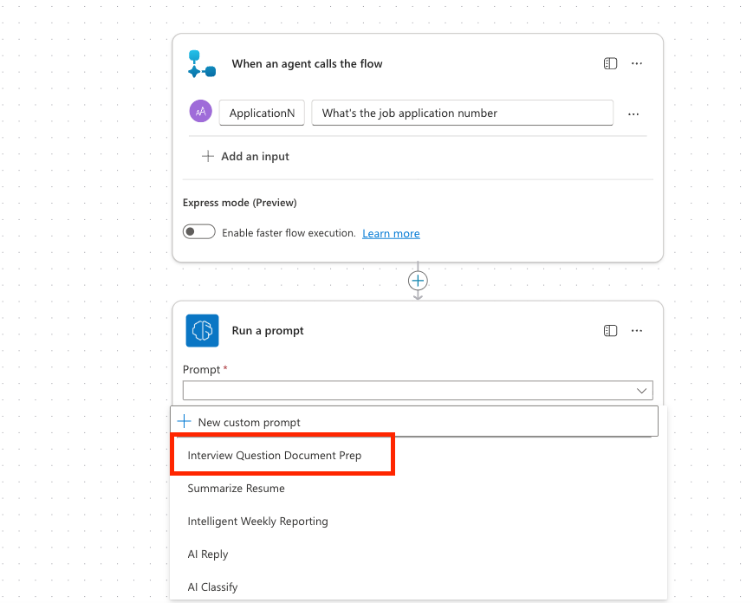This screenshot has width=753, height=603.
Task: Choose the AI Classify prompt
Action: (212, 587)
